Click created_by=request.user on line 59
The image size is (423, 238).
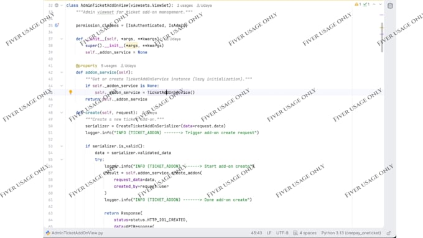click(x=141, y=186)
